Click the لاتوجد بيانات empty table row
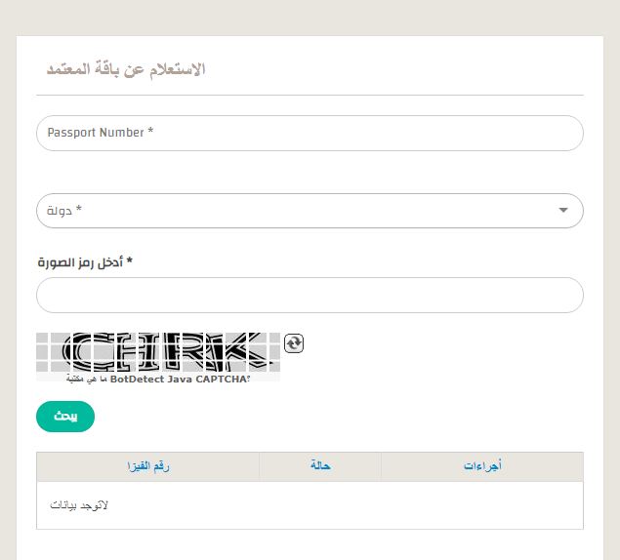The height and width of the screenshot is (560, 620). [x=309, y=505]
